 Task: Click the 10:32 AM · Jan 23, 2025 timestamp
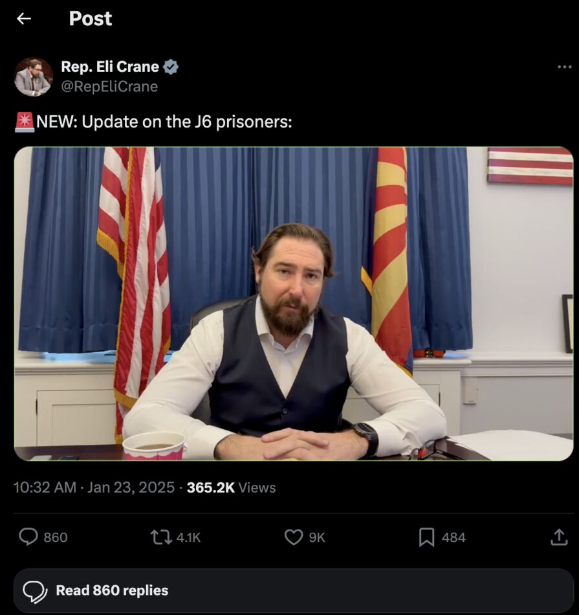[x=94, y=487]
